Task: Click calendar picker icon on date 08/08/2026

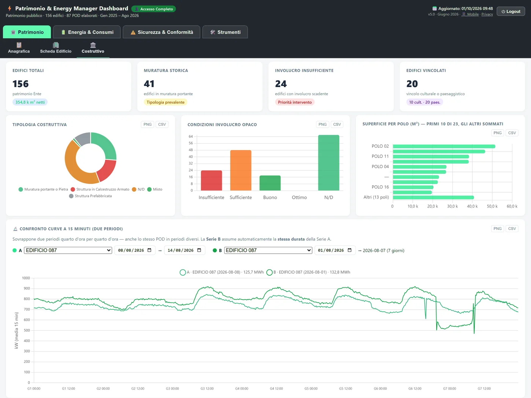Action: [x=149, y=250]
